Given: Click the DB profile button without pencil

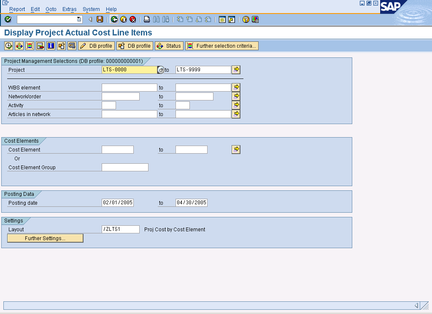Looking at the screenshot, I should click(135, 46).
